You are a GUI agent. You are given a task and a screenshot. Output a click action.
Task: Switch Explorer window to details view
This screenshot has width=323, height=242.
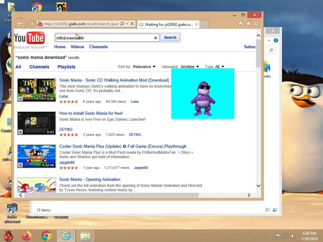coord(267,210)
